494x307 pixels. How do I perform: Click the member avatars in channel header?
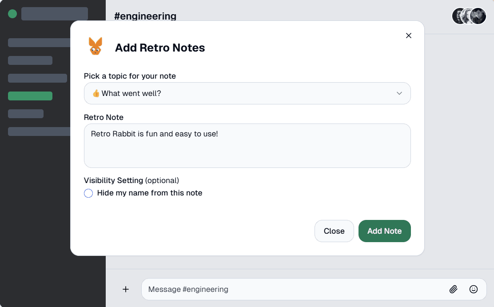pos(469,16)
